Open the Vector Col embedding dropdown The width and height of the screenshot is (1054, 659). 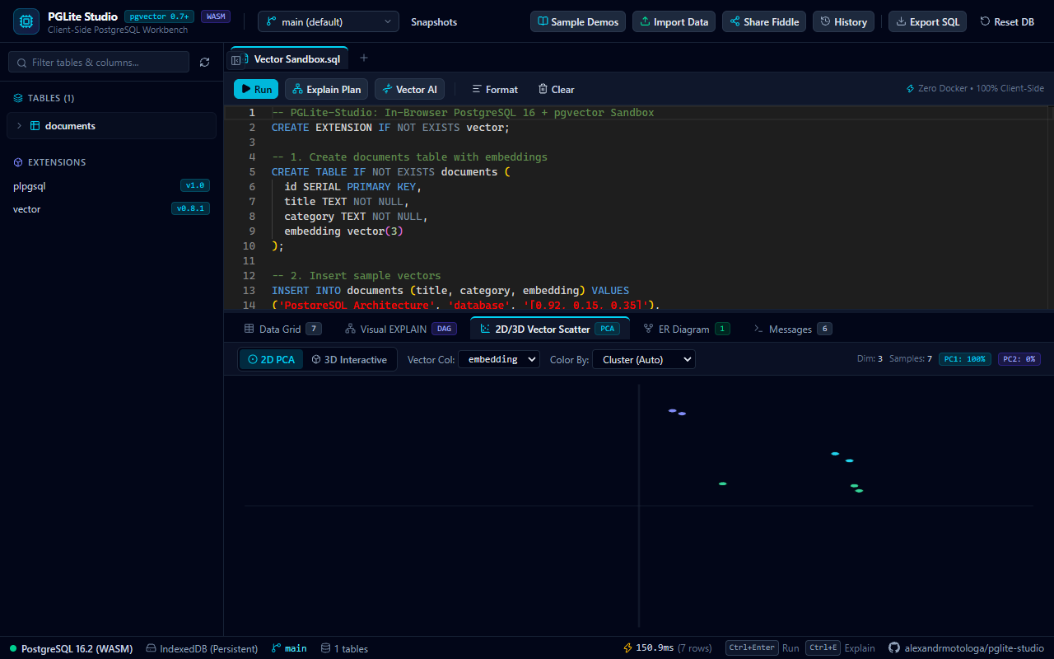[x=498, y=359]
